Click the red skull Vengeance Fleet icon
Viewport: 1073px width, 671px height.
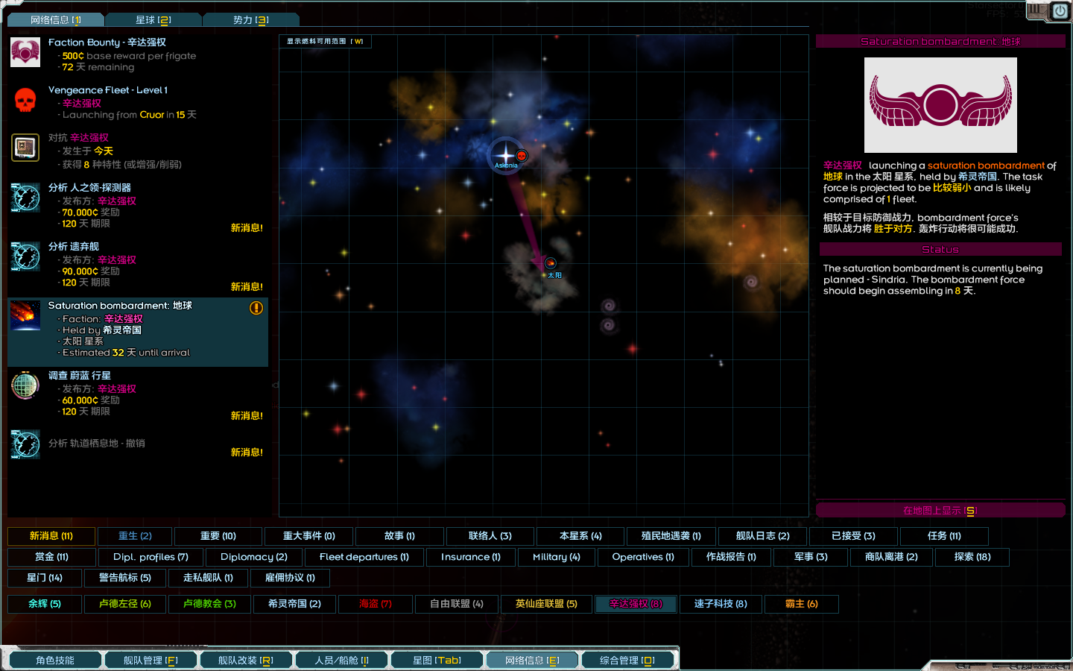[x=25, y=100]
